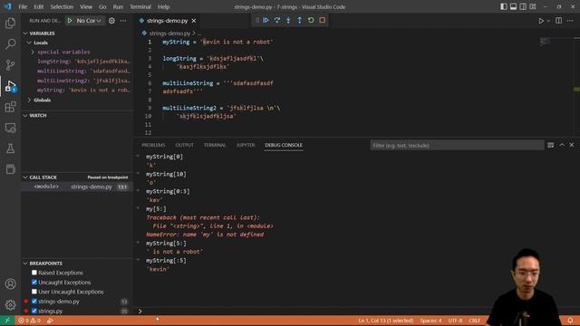Toggle Raised Exceptions breakpoint checkbox
This screenshot has height=326, width=580.
click(x=34, y=273)
